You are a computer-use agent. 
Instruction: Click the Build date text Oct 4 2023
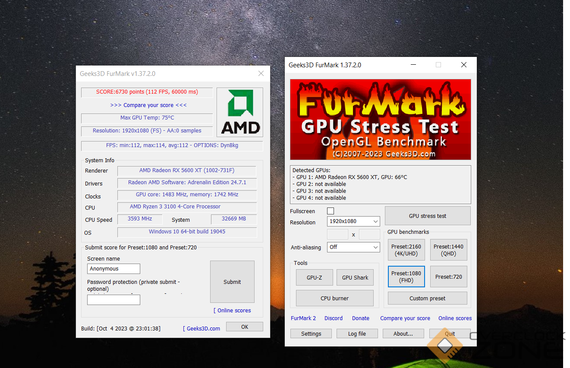[x=121, y=329]
